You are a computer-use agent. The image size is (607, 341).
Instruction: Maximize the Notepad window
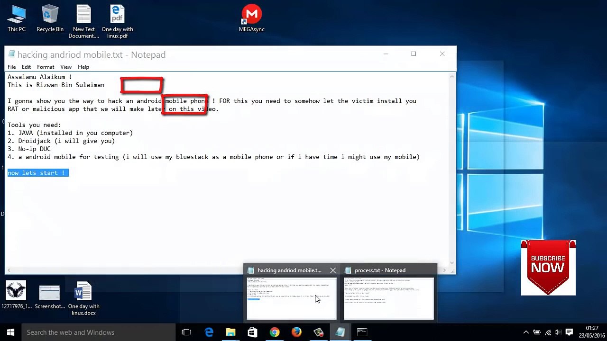tap(414, 54)
